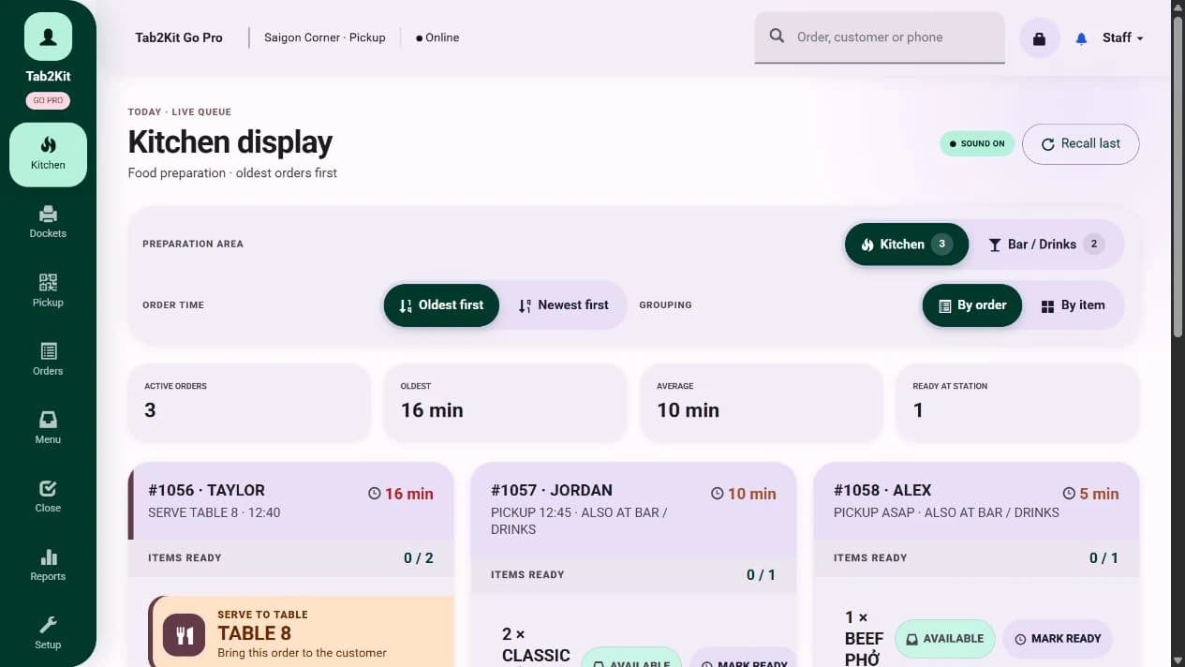Viewport: 1185px width, 667px height.
Task: Switch to Bar / Drinks tab
Action: pos(1046,245)
